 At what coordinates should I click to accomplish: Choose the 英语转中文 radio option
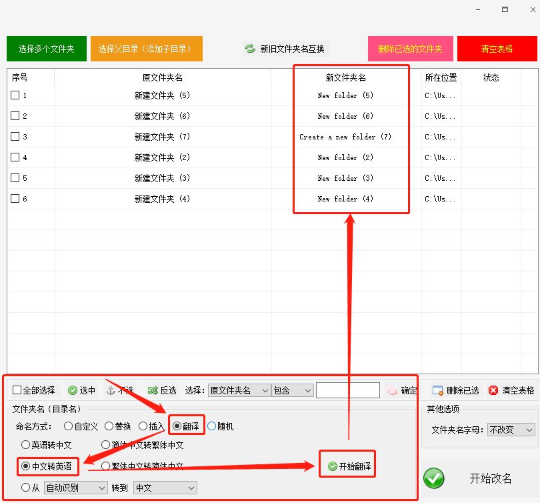pyautogui.click(x=25, y=445)
